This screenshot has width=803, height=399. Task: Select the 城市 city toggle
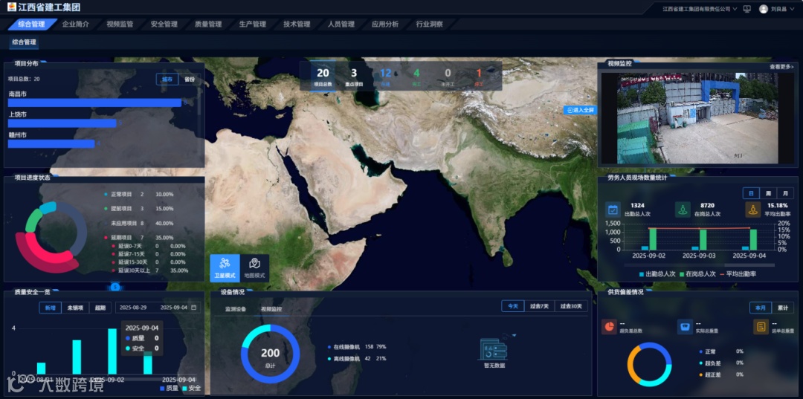[x=167, y=80]
